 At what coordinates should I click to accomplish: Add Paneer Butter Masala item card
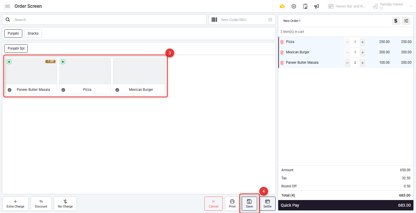tap(31, 76)
